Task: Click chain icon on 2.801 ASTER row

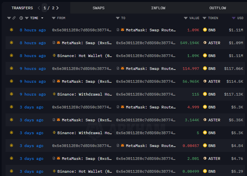Action: pyautogui.click(x=12, y=158)
